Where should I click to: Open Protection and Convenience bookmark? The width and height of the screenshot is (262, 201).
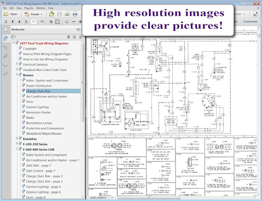click(45, 128)
